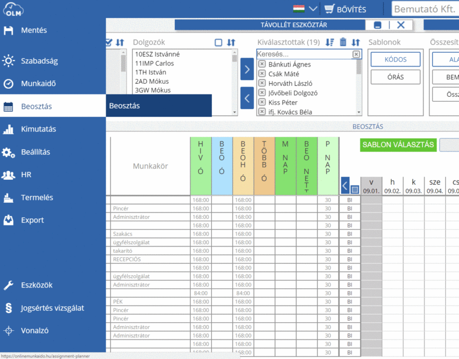Open the language flag dropdown
This screenshot has width=459, height=359.
tap(305, 9)
